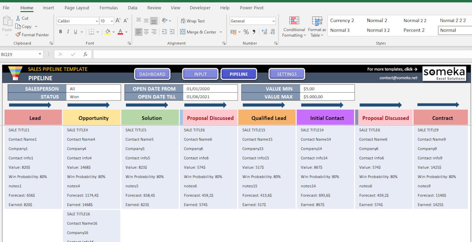Screen dimensions: 472x242
Task: Select the VALUE MAX cell $5.000,00
Action: pyautogui.click(x=327, y=97)
